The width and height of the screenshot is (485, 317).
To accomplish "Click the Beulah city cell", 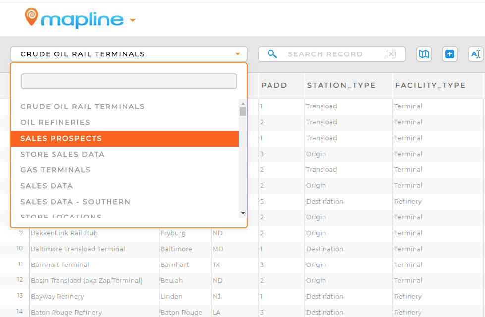I will click(185, 280).
